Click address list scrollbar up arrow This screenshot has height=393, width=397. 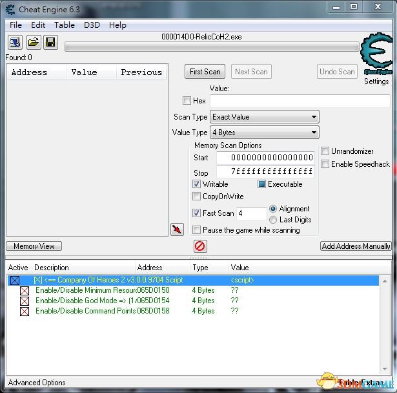coord(385,281)
